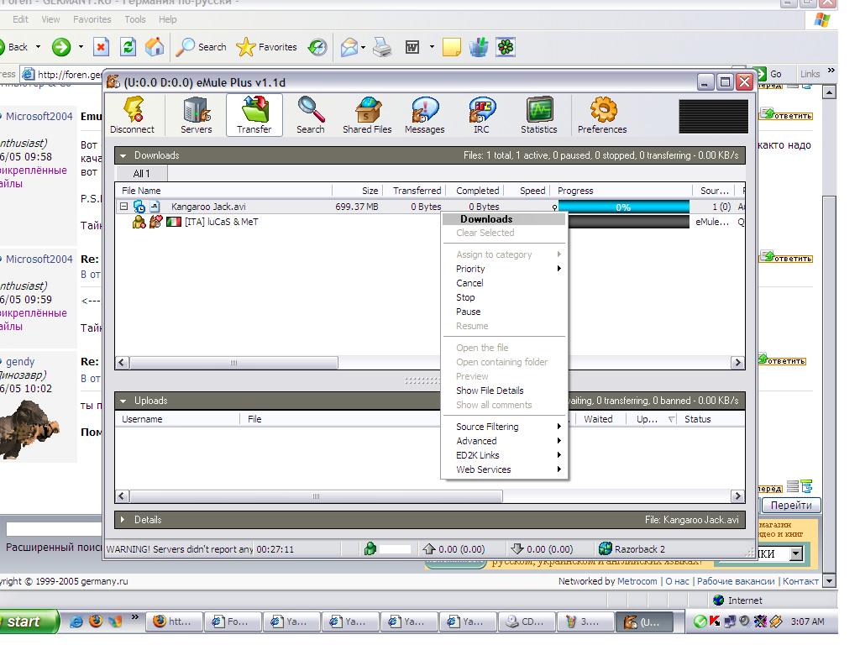Choose Stop in context menu
Screen dimensions: 860x645
click(504, 297)
